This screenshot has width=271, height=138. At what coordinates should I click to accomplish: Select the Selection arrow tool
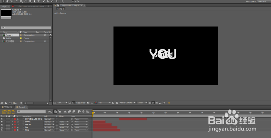tap(4, 1)
